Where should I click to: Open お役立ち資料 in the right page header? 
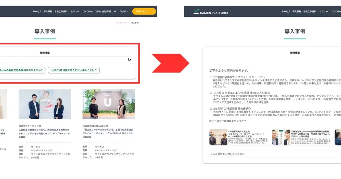[310, 12]
